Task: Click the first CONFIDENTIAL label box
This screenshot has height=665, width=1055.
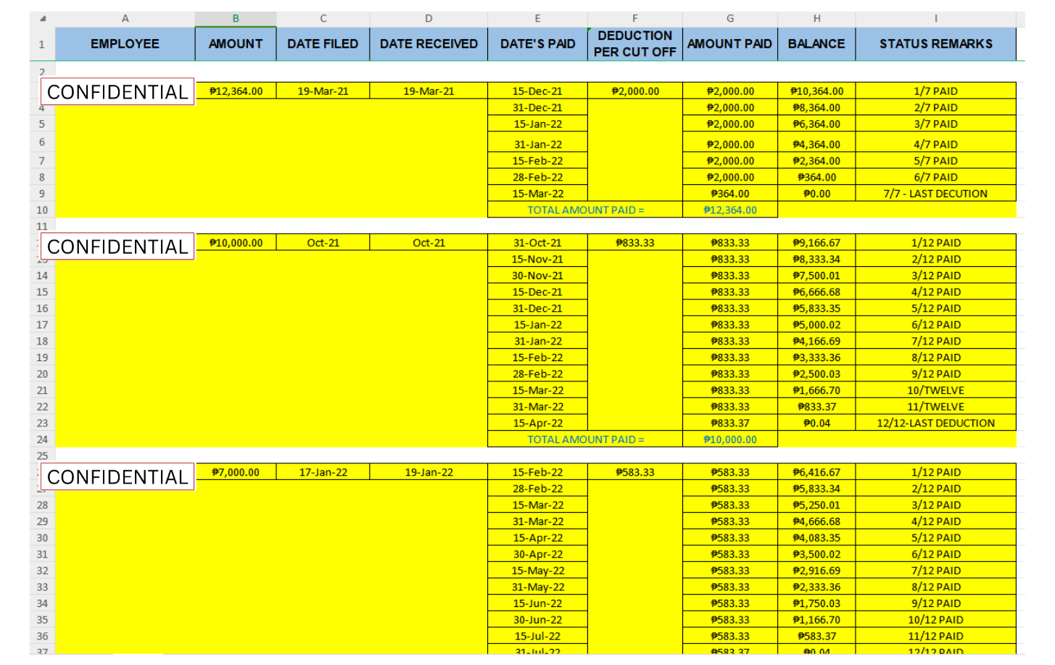Action: point(117,92)
